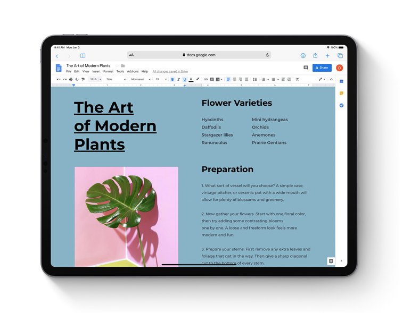Open the Edit menu
The width and height of the screenshot is (403, 313).
tap(77, 72)
